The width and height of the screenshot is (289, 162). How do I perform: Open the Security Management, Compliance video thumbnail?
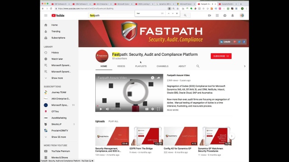112,136
